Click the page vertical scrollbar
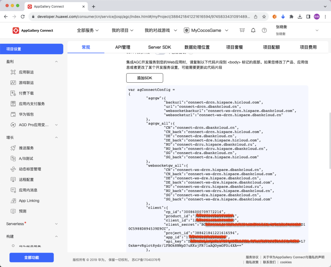Viewport: 331px width, 267px height. (x=330, y=141)
